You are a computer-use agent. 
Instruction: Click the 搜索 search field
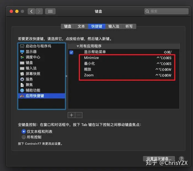(166, 11)
